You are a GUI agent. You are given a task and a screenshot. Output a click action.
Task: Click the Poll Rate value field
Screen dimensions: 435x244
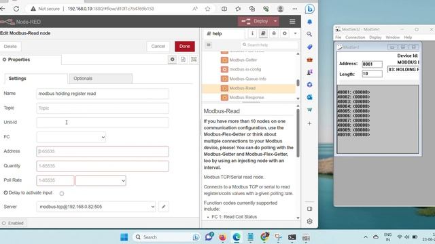(x=55, y=180)
